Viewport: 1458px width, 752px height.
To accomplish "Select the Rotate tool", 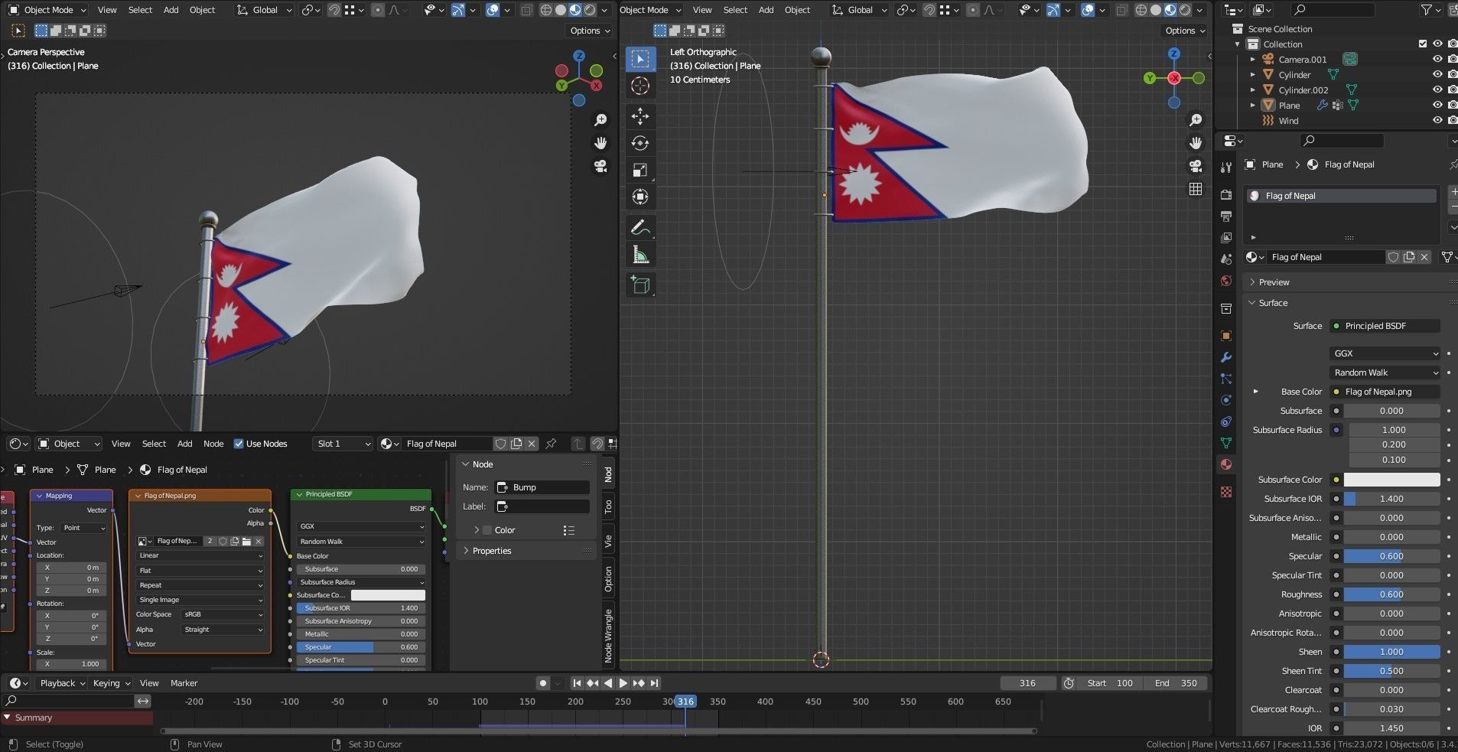I will point(640,143).
